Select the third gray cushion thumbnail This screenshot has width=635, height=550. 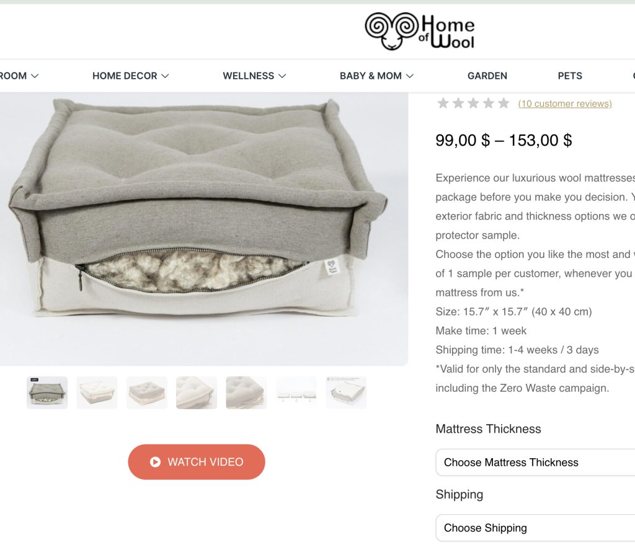(x=146, y=393)
